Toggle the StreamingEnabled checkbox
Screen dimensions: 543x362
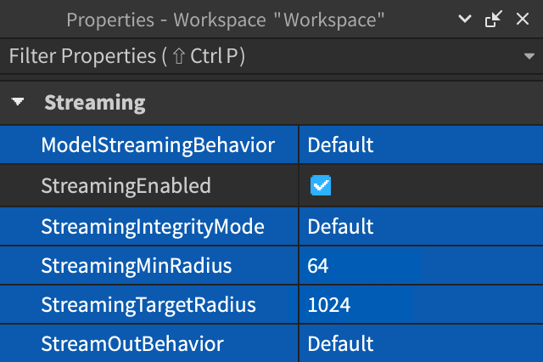(320, 185)
